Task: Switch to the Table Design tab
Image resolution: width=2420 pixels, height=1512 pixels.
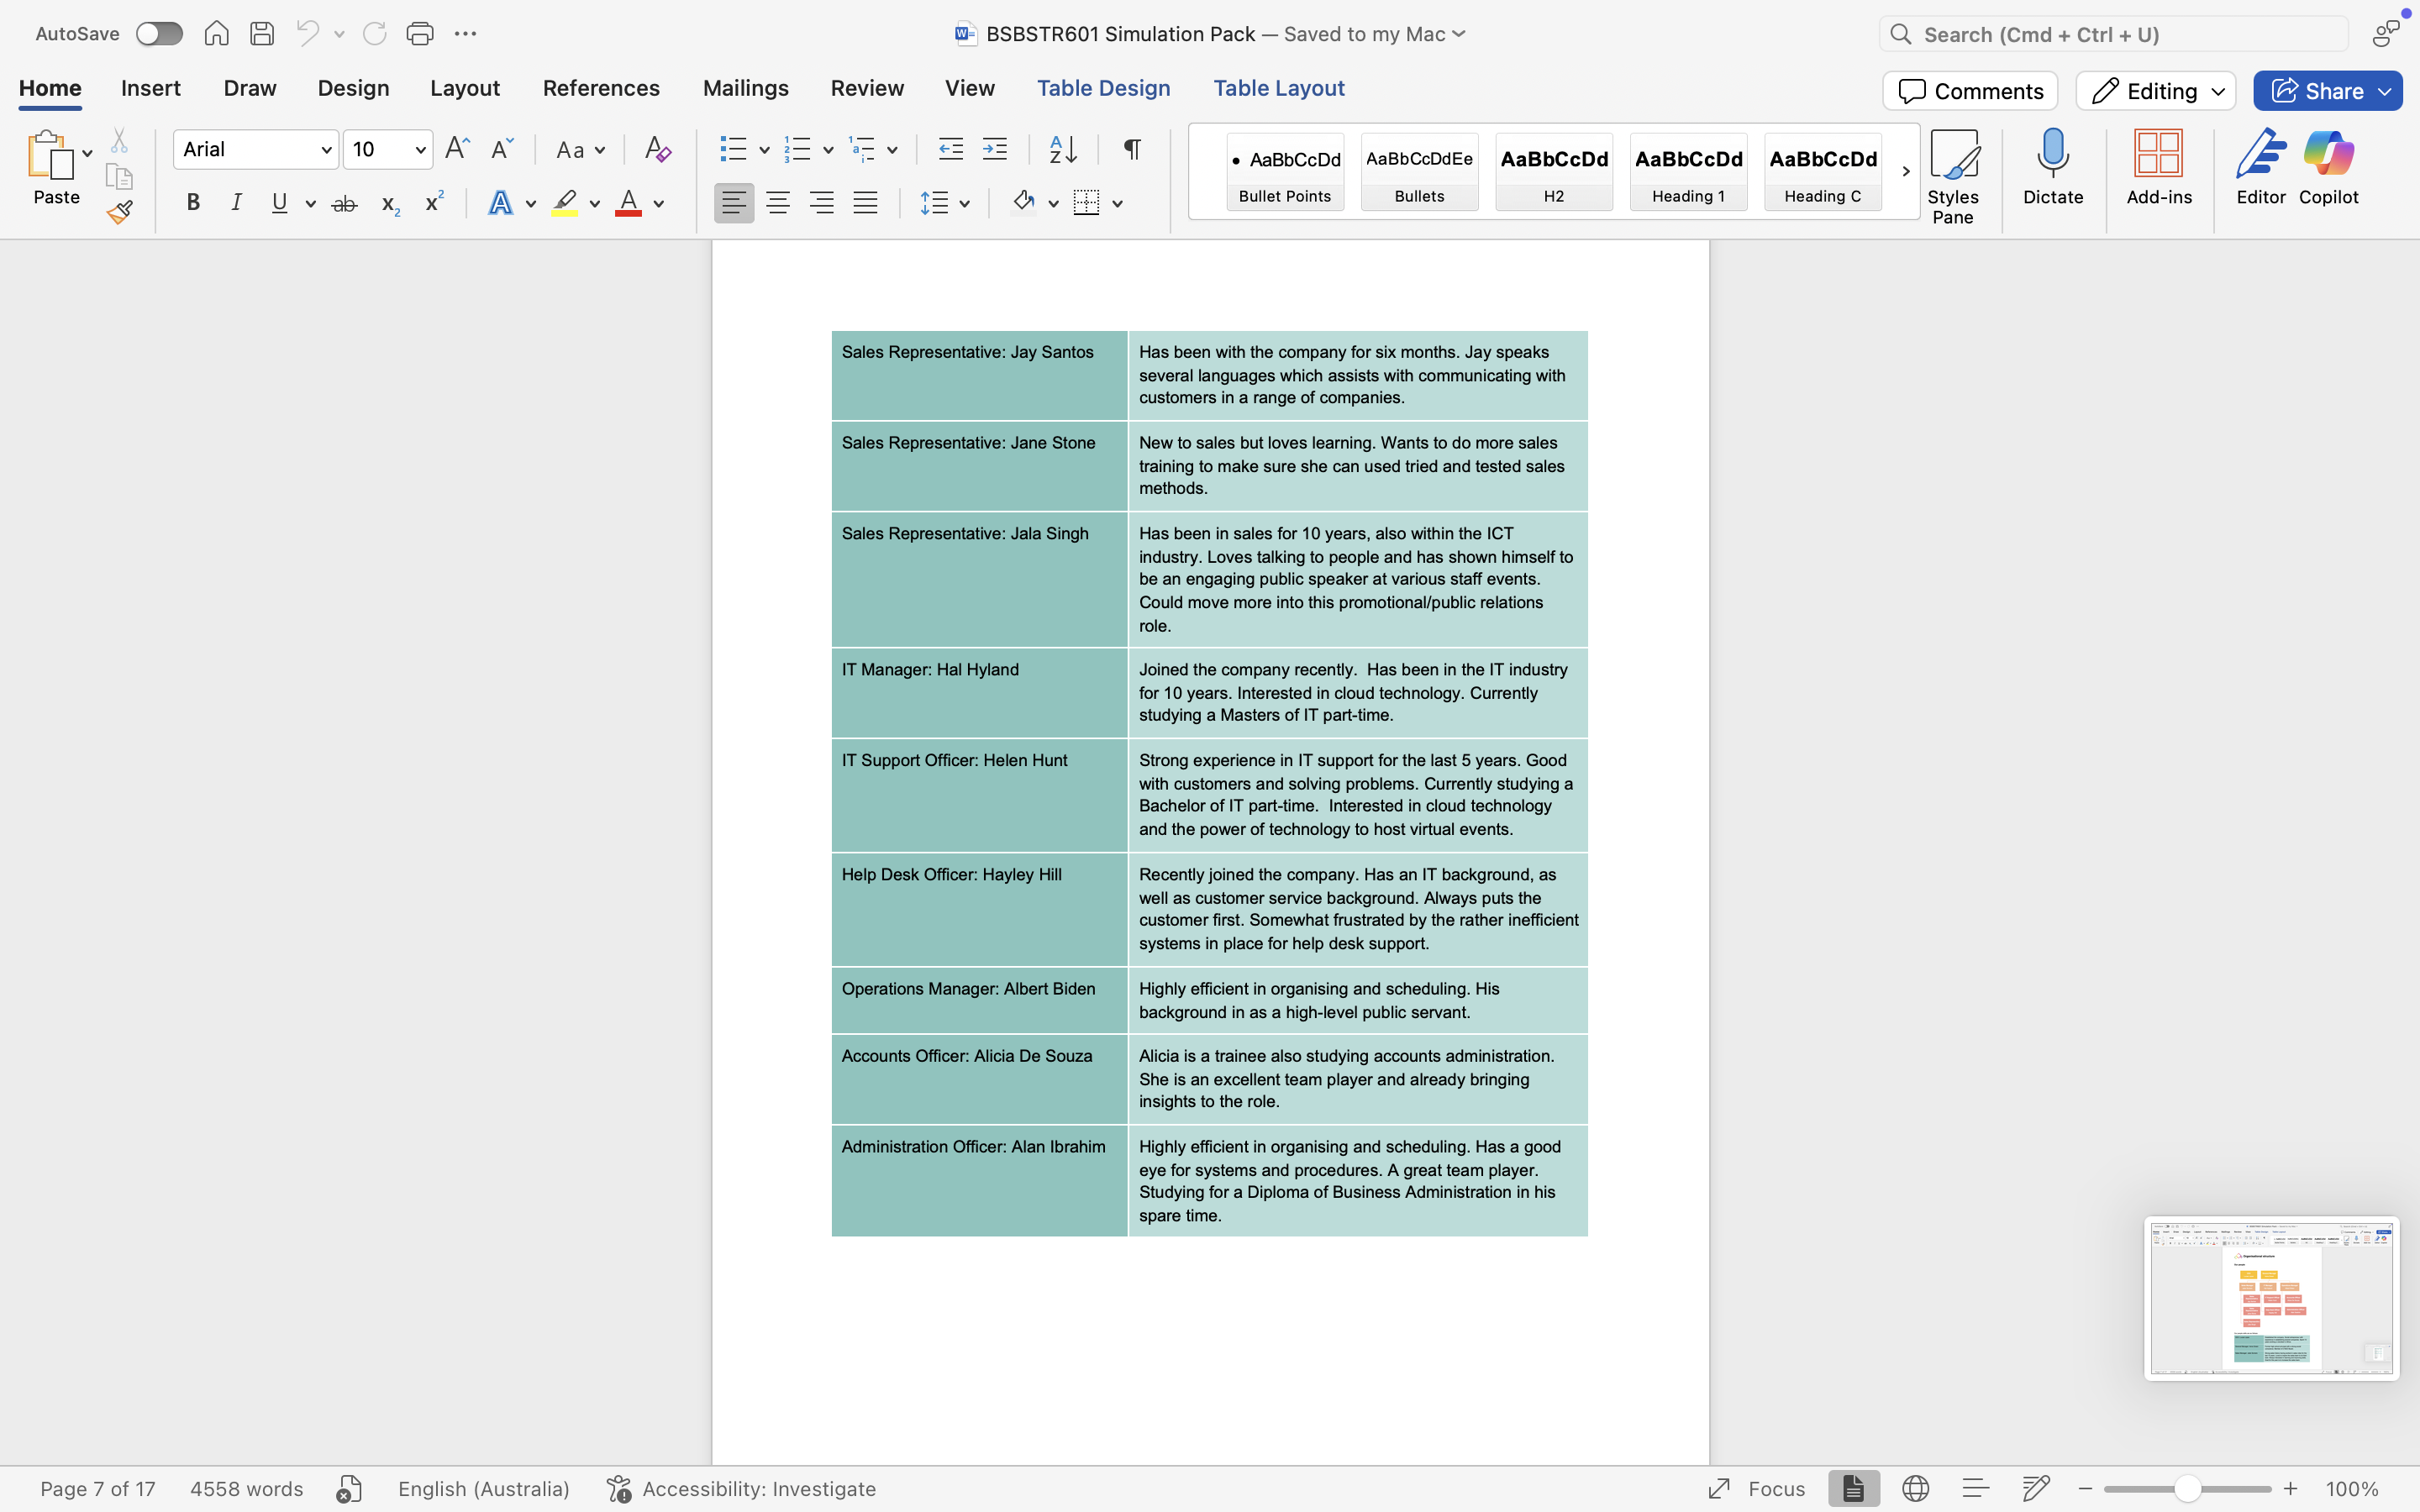Action: coord(1103,88)
